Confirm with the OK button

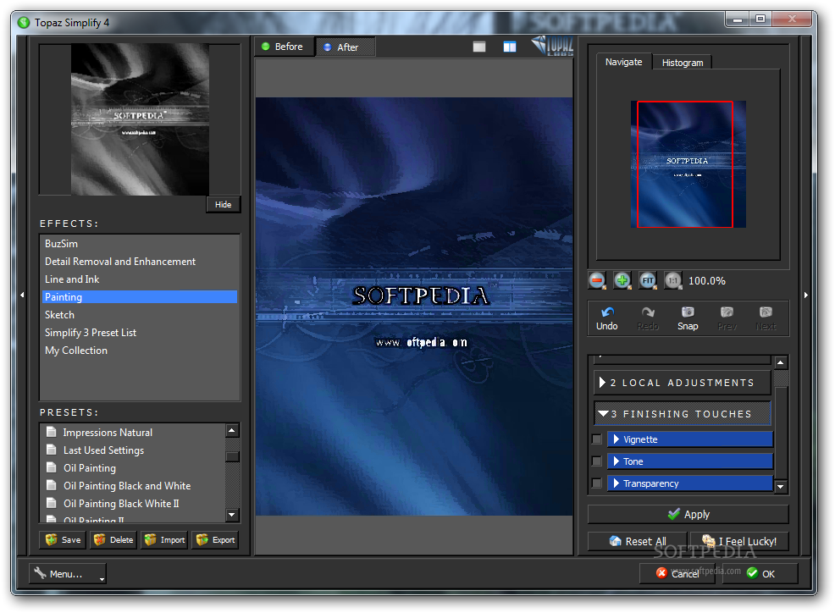[760, 573]
